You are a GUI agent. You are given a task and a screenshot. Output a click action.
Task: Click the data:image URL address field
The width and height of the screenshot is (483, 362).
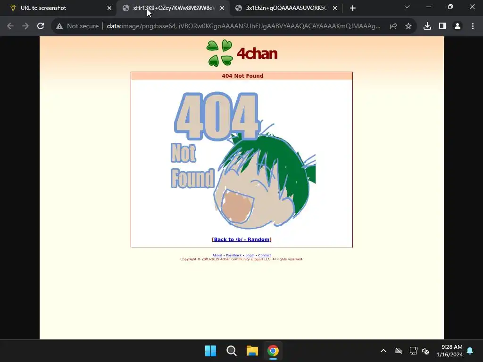coord(244,26)
